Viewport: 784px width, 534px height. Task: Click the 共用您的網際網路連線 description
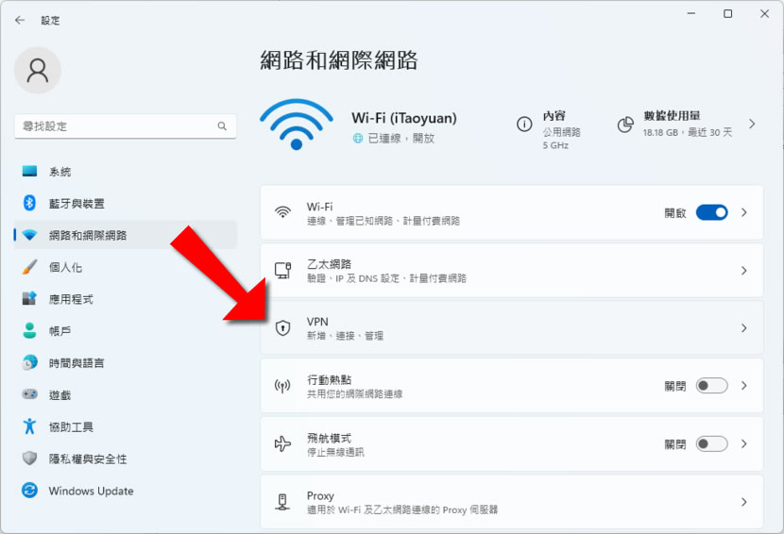(x=354, y=394)
